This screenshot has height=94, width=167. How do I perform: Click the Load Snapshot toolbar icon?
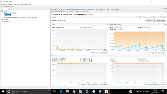coord(2,7)
